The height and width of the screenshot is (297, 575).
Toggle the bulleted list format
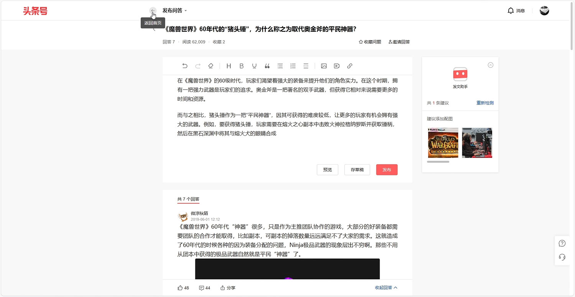coord(280,66)
